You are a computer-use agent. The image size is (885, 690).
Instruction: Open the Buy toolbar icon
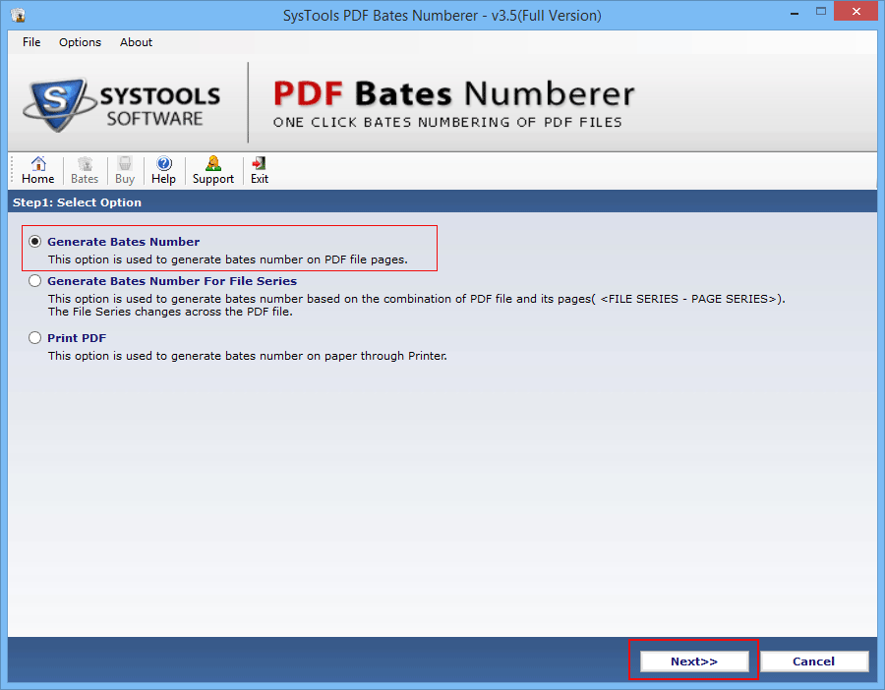[125, 170]
